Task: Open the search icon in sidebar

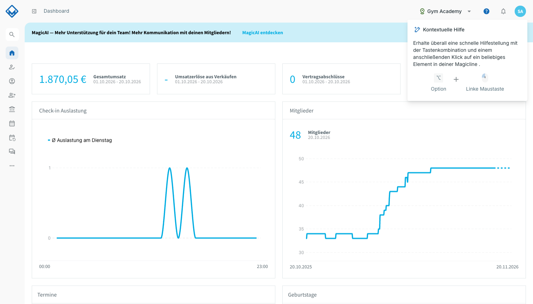Action: tap(12, 35)
